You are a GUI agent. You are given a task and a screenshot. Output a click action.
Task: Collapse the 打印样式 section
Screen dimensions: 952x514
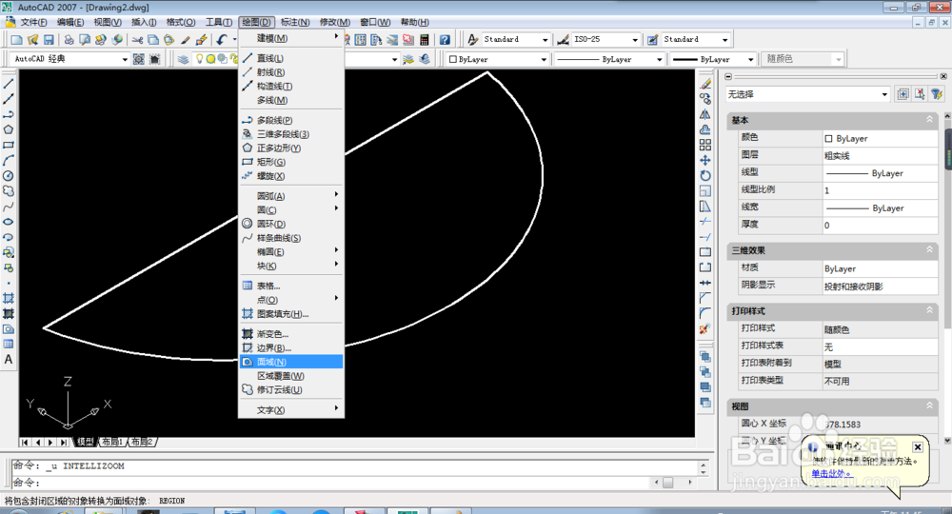pyautogui.click(x=929, y=310)
